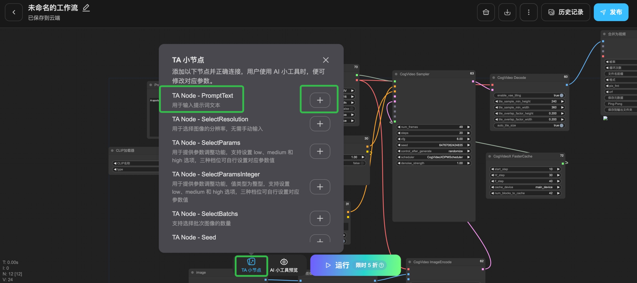Switch to the TA 小节点 tab
Image resolution: width=637 pixels, height=283 pixels.
pos(251,266)
